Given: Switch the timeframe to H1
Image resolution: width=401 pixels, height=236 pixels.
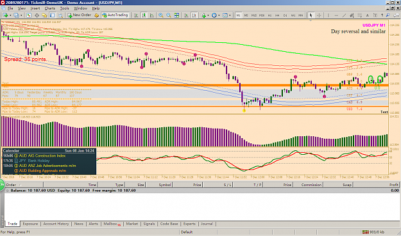Looking at the screenshot, I should (x=269, y=15).
